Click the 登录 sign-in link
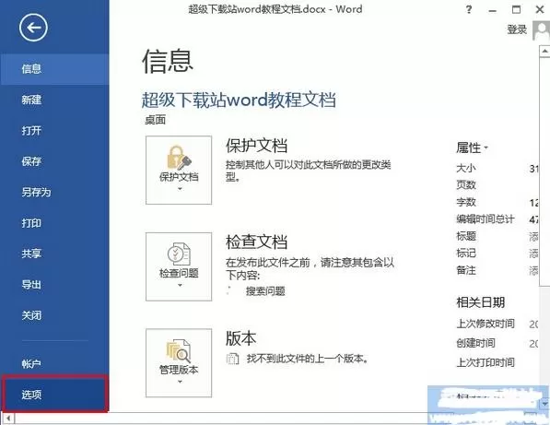Screen dimensions: 550x425 pos(517,30)
